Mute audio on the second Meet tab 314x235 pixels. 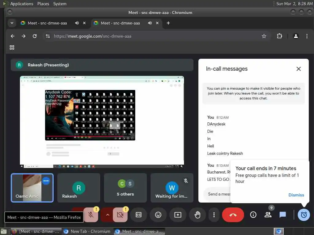(x=150, y=23)
